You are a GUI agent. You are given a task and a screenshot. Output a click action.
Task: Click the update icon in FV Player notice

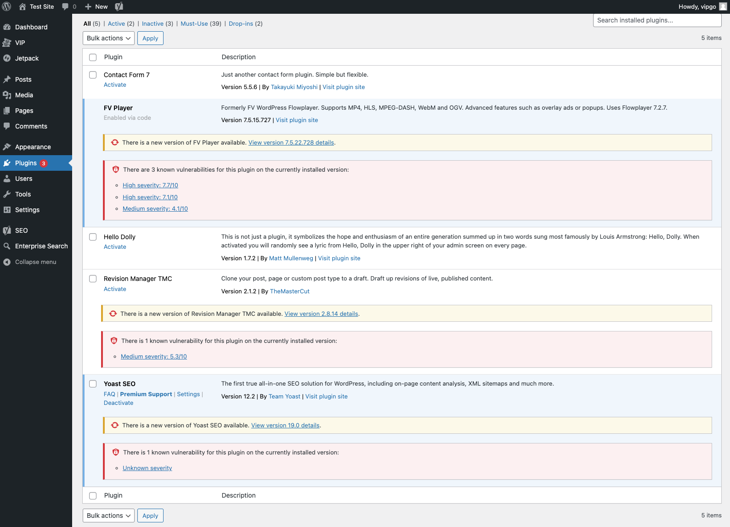pyautogui.click(x=115, y=142)
